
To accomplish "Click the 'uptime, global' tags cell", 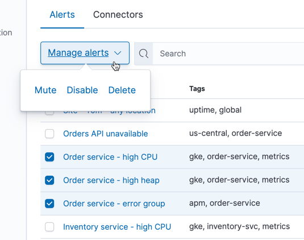I will [215, 110].
